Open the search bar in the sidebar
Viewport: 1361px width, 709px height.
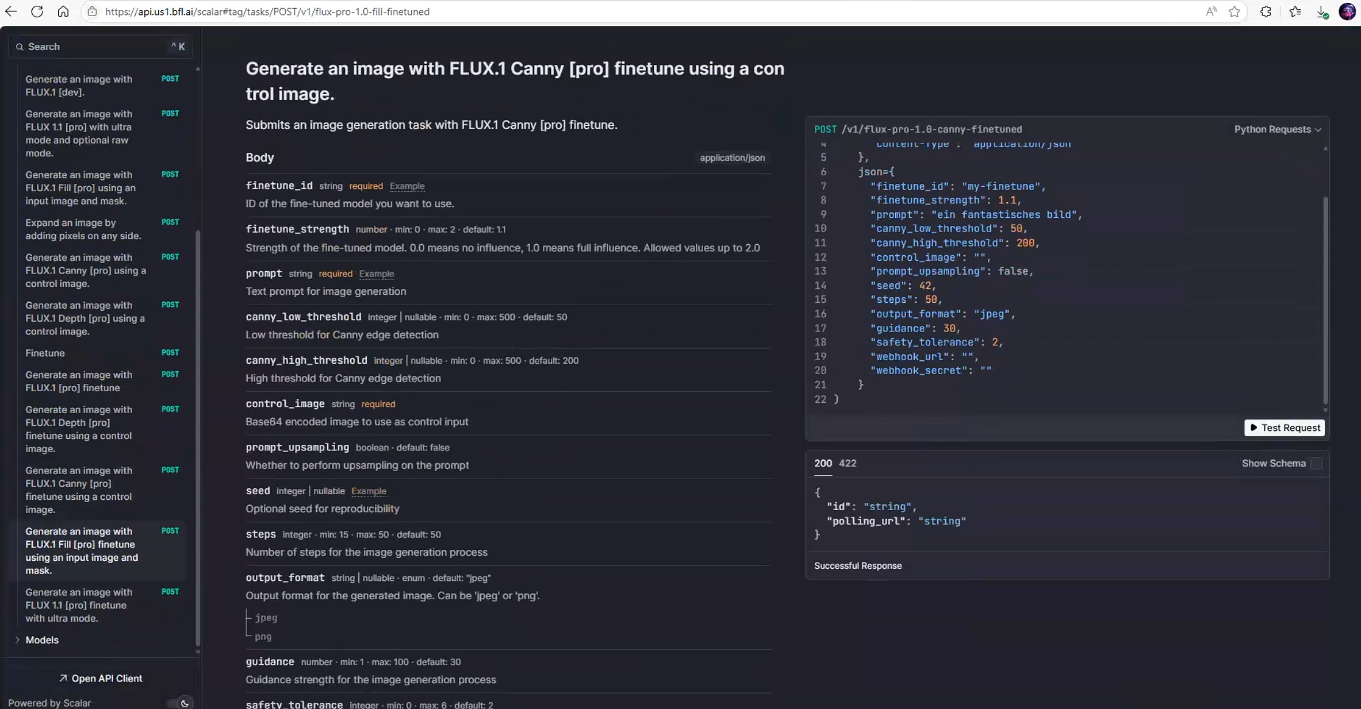click(x=101, y=47)
